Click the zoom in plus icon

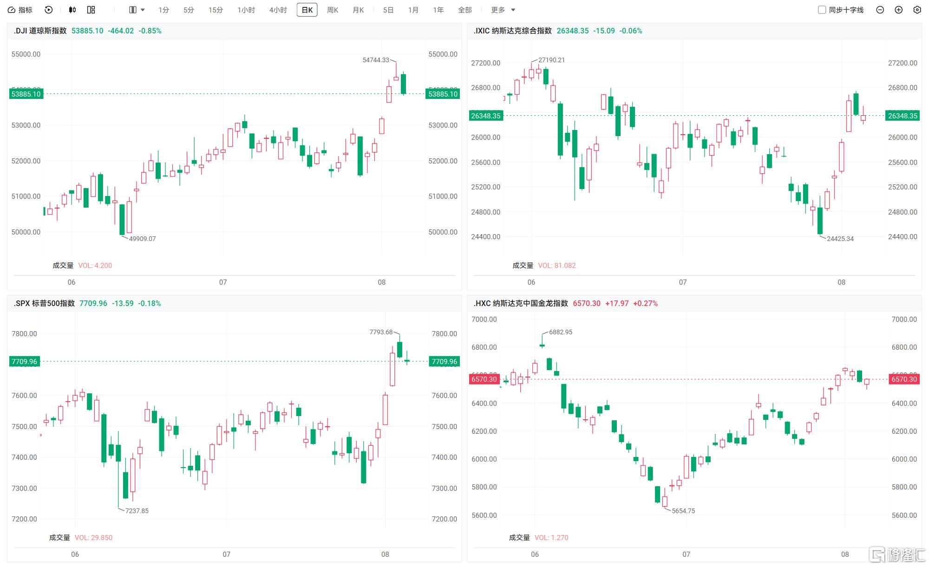coord(898,10)
